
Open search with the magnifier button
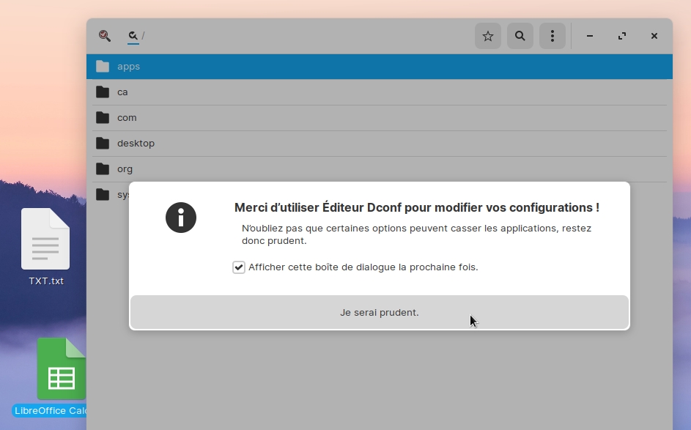point(520,36)
